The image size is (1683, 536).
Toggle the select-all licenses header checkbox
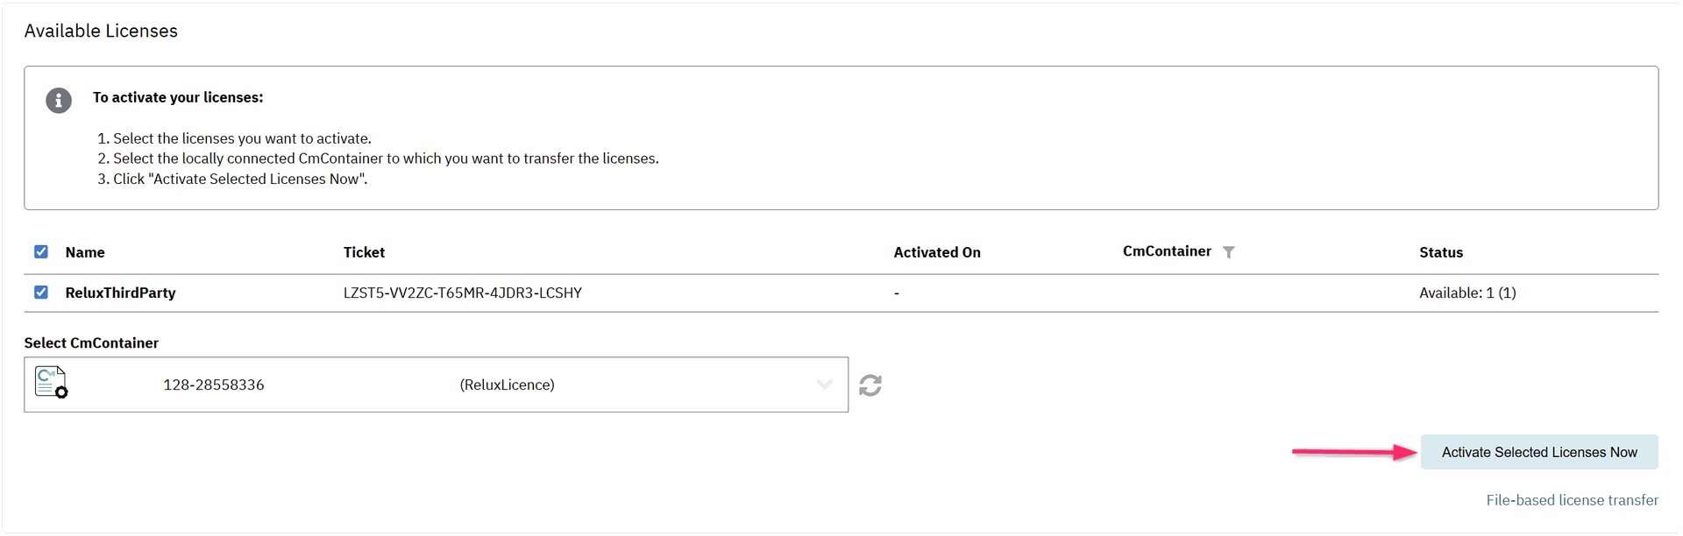tap(41, 252)
